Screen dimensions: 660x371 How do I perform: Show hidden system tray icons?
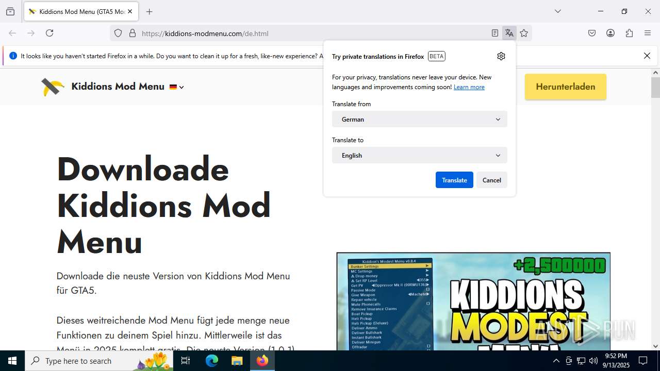point(556,361)
